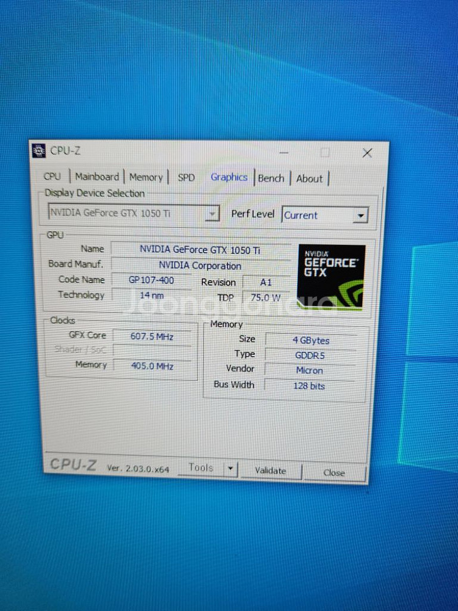The height and width of the screenshot is (611, 458).
Task: Click the CPU-Z app icon in title bar
Action: coord(38,150)
